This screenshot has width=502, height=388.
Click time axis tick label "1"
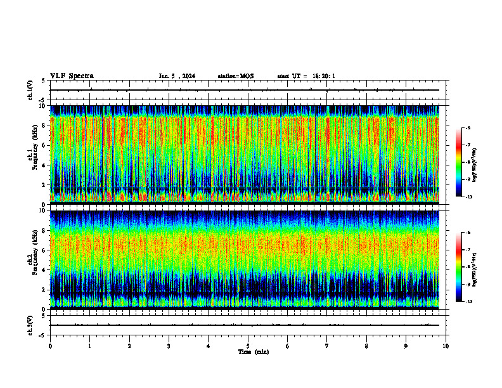pyautogui.click(x=89, y=346)
